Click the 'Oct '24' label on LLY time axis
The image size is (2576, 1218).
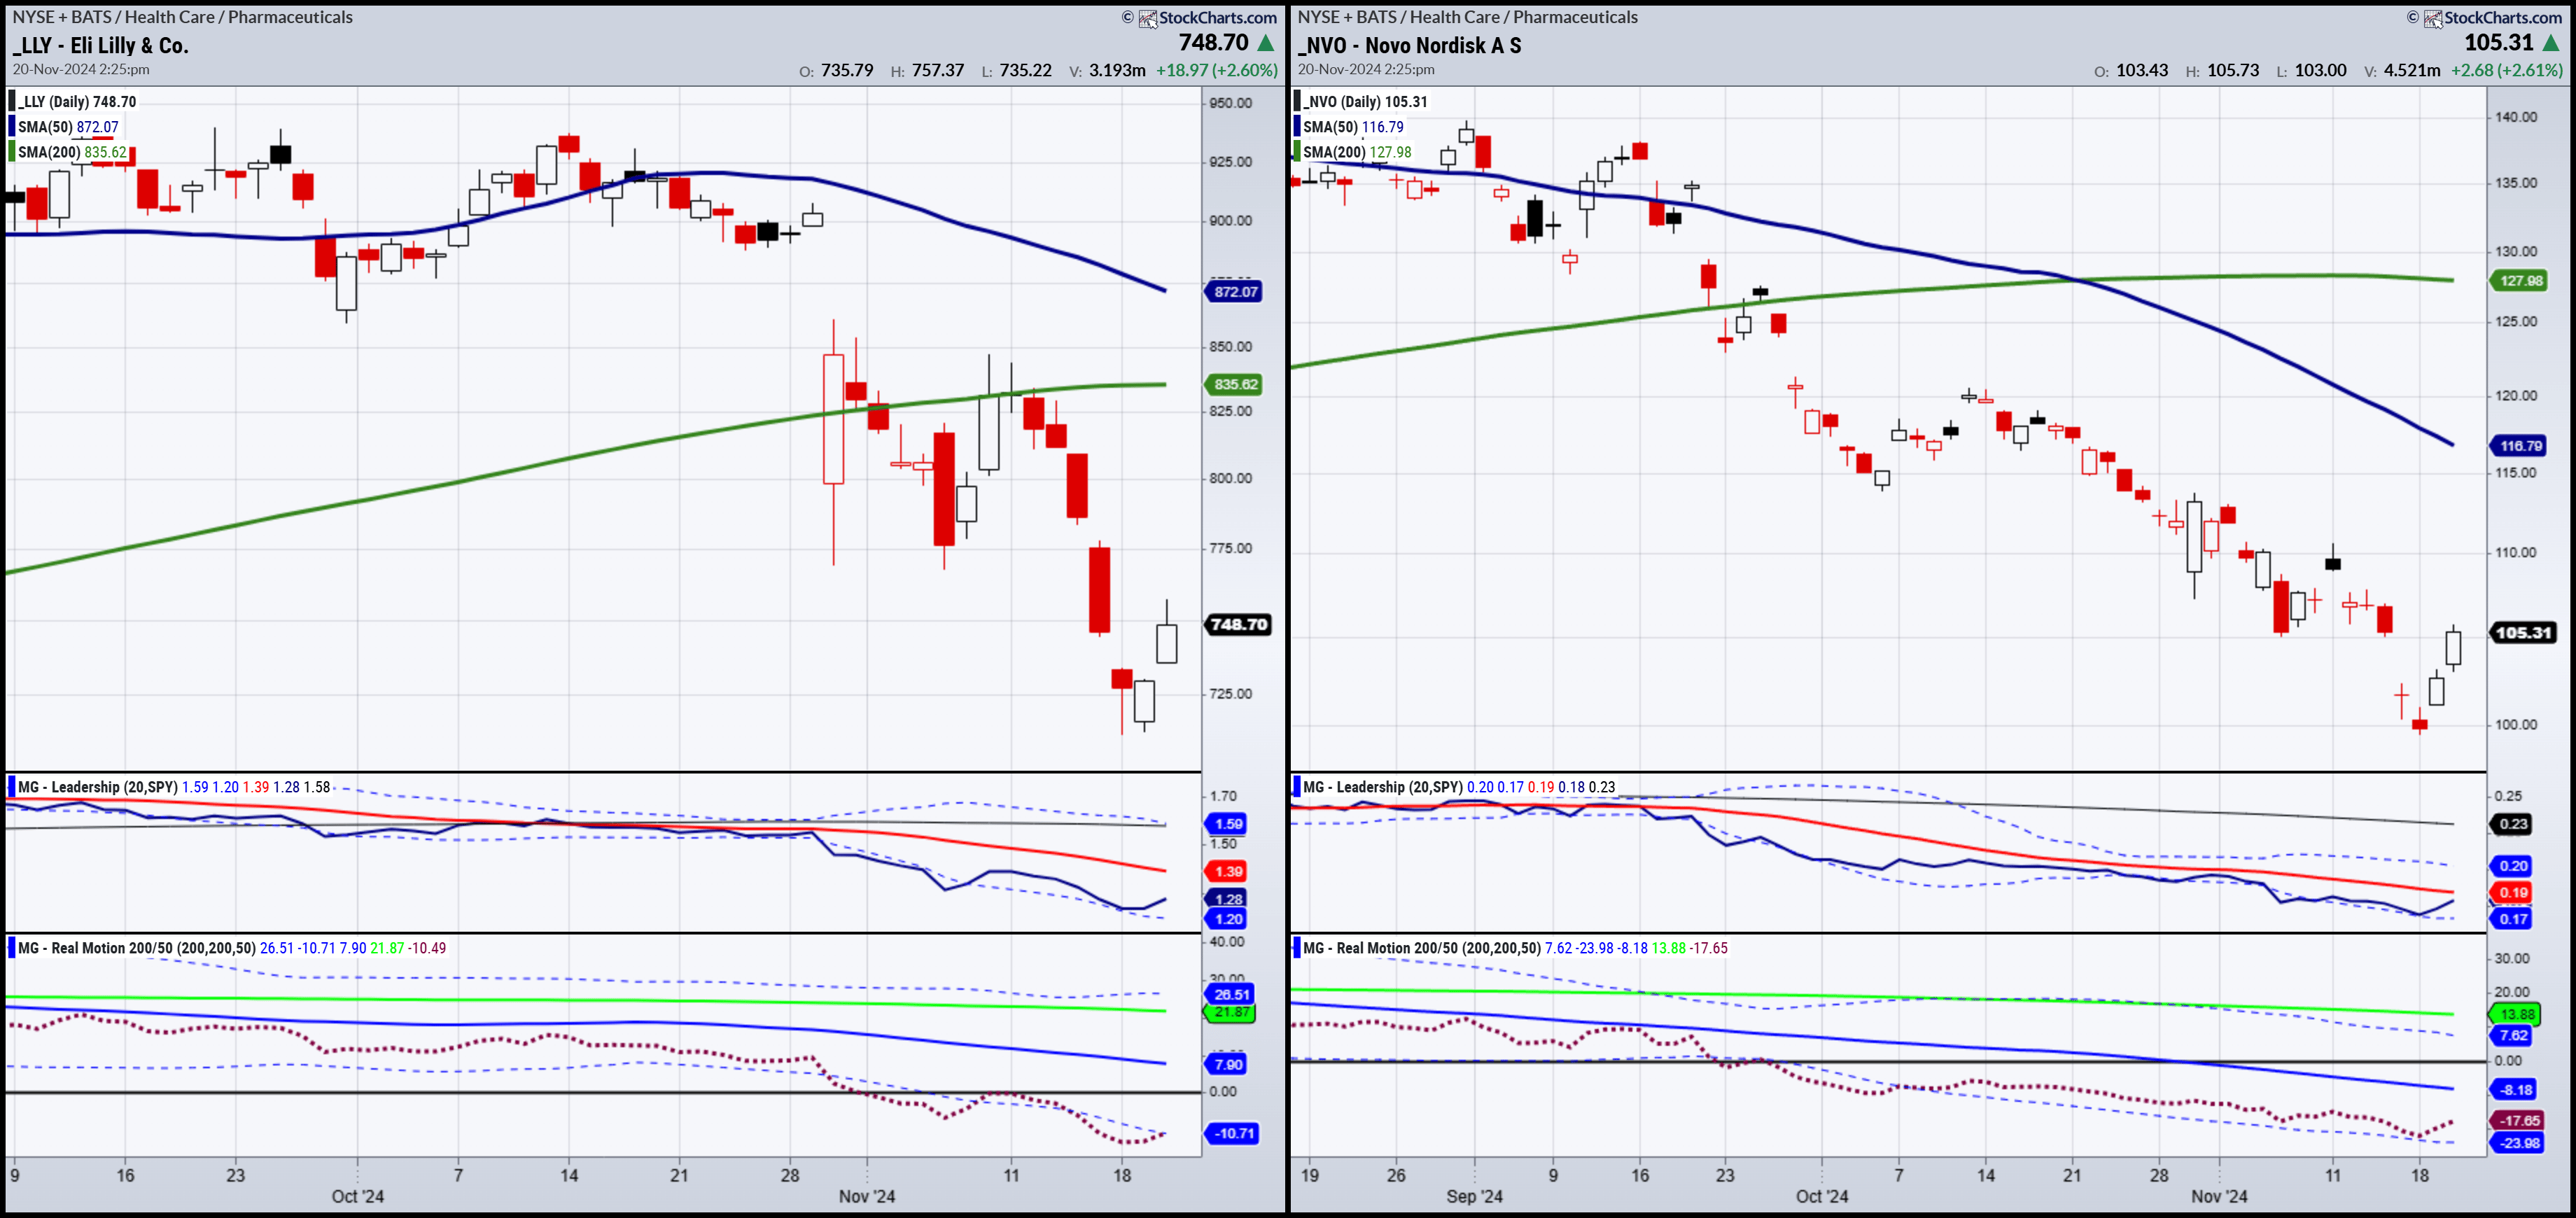pos(358,1196)
